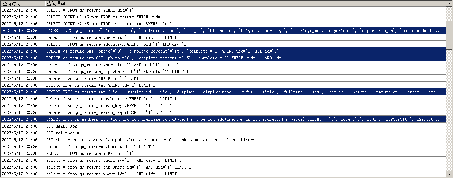Click the scrollbar down arrow
The image size is (453, 178).
click(x=450, y=174)
